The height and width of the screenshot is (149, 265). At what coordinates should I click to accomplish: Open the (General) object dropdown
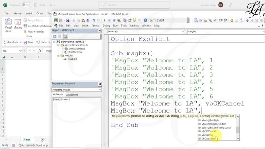[183, 31]
